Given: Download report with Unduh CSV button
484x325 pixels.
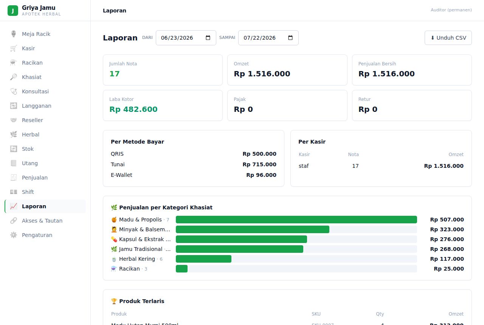Looking at the screenshot, I should [448, 38].
